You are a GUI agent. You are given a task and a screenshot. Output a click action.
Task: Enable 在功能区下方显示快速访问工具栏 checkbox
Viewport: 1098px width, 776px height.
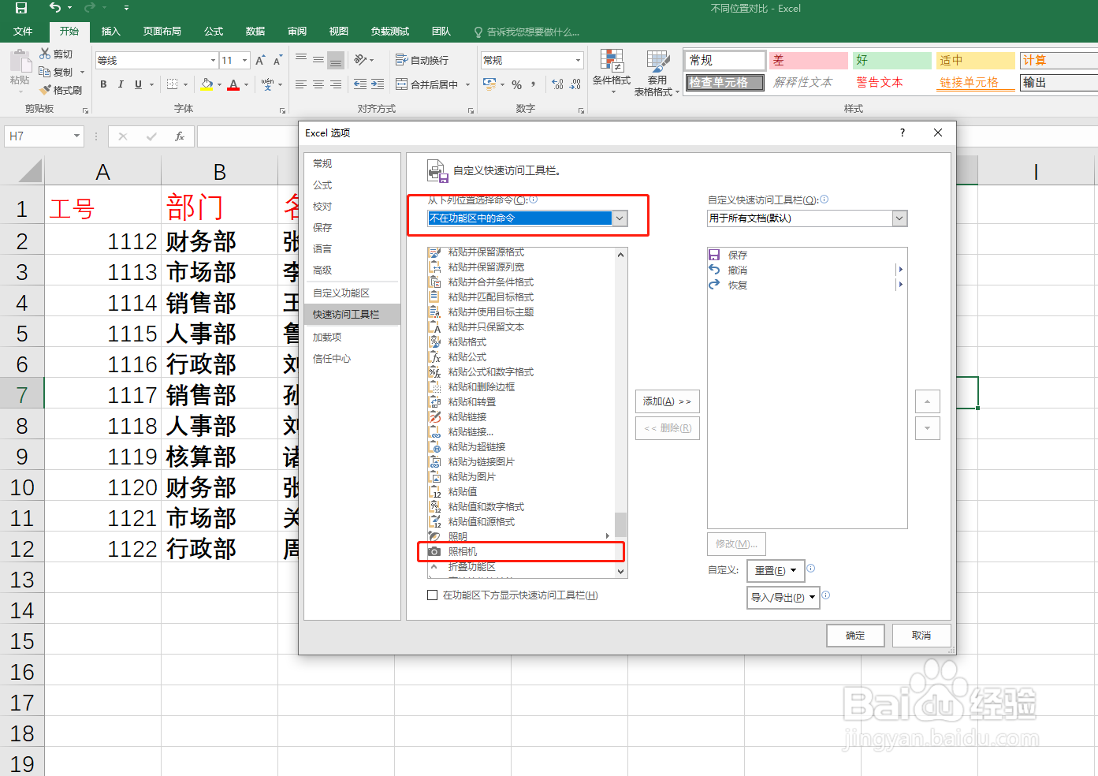point(432,595)
